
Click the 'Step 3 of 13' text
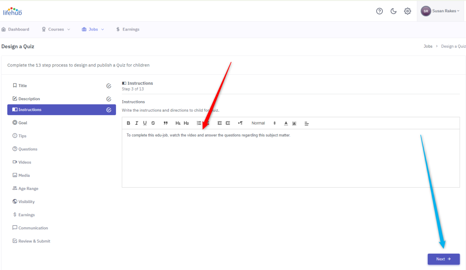(x=133, y=89)
